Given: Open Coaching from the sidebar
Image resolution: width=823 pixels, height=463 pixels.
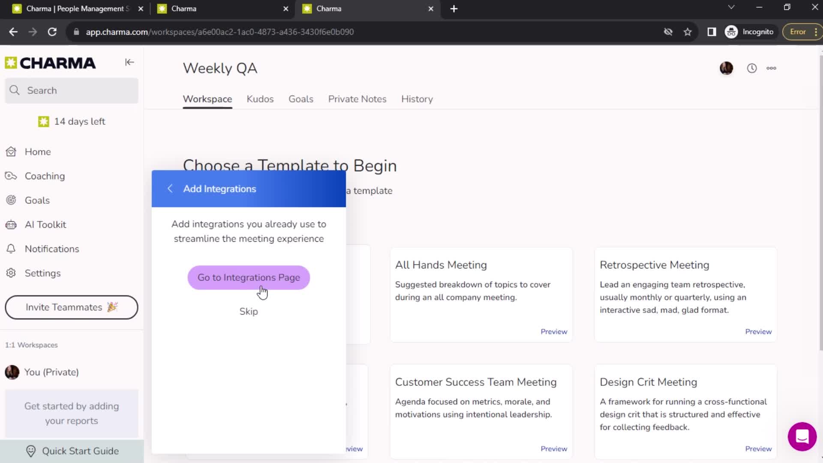Looking at the screenshot, I should click(x=45, y=176).
